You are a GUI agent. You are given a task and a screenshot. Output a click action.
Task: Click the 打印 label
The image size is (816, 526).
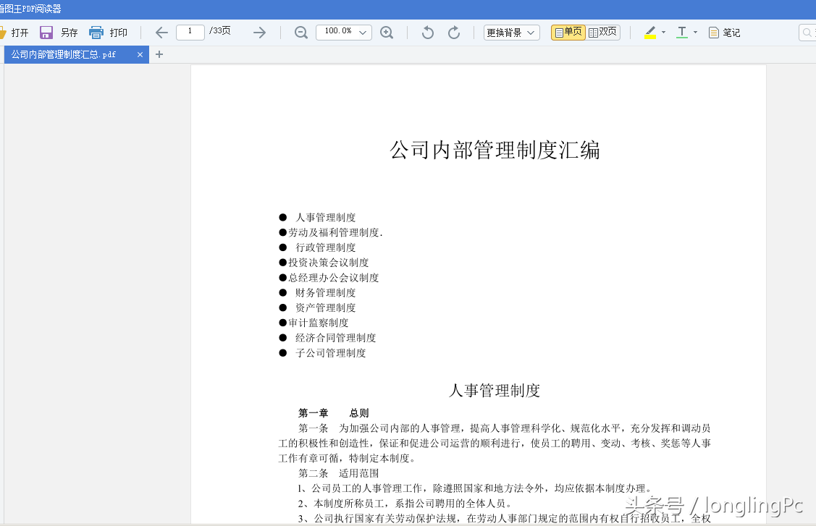(x=119, y=33)
